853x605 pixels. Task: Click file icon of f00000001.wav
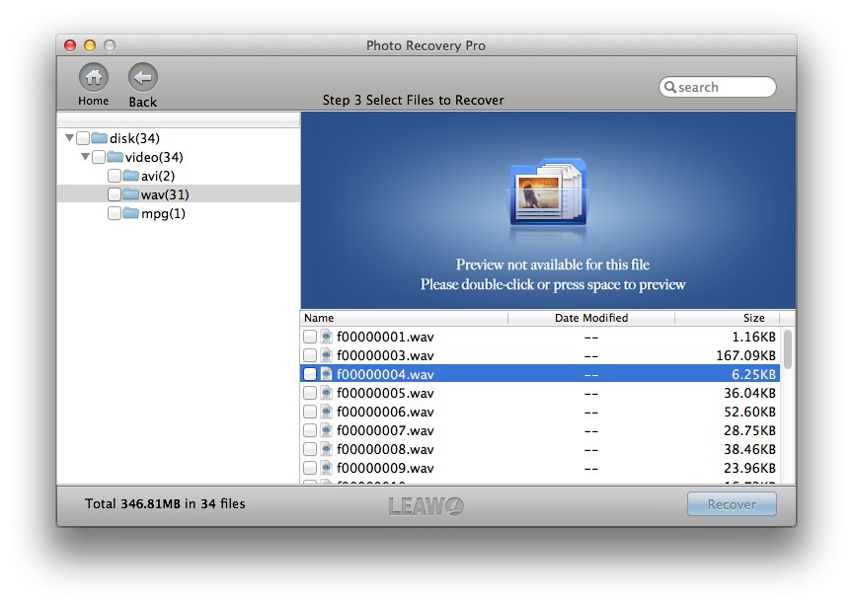[x=327, y=337]
